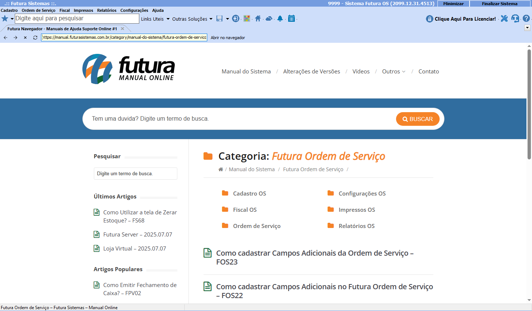Open the calendar icon in the toolbar

291,18
